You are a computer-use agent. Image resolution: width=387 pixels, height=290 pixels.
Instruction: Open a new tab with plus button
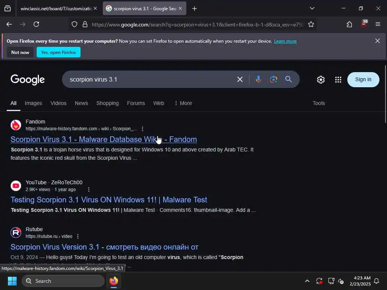tap(195, 9)
